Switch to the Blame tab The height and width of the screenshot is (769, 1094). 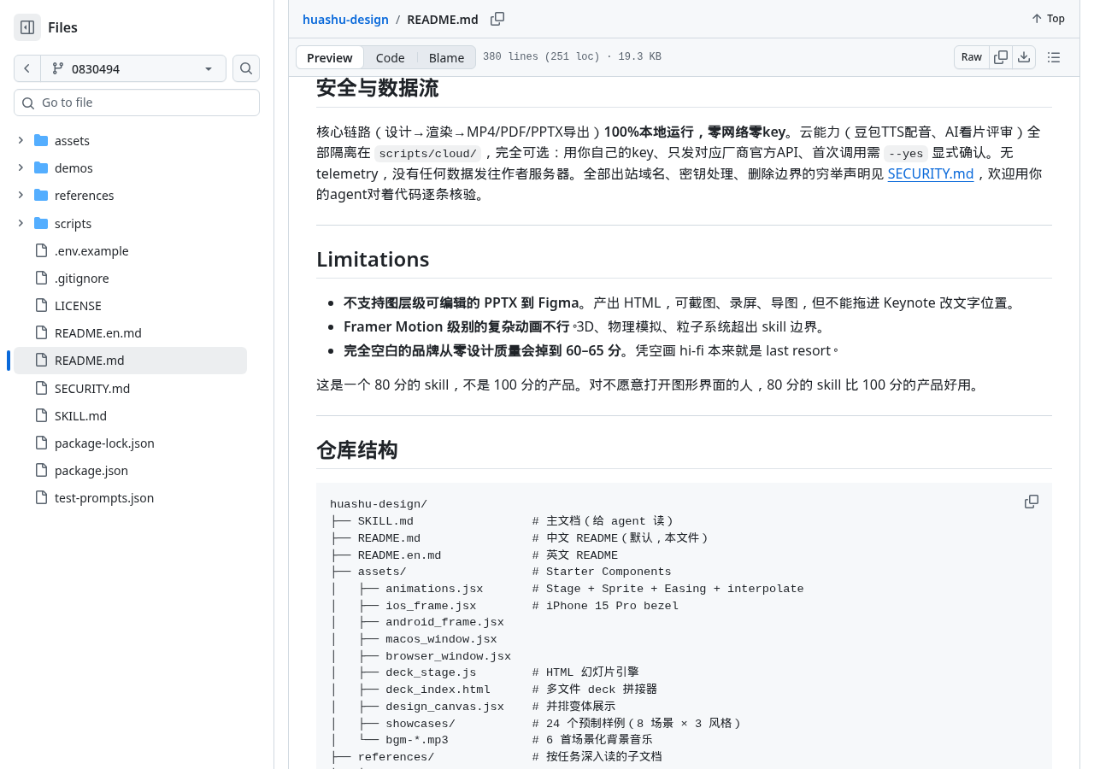[x=446, y=57]
